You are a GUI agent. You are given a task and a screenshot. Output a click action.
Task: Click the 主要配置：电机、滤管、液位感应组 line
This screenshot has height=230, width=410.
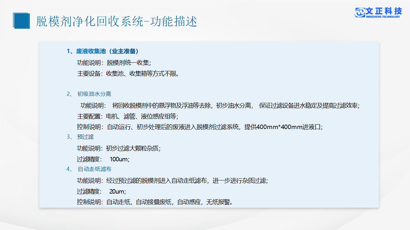click(x=127, y=116)
